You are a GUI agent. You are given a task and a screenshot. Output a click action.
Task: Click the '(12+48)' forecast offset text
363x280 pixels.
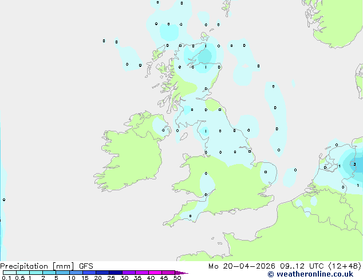pos(345,266)
